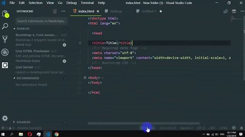
Task: Open the Source Control view
Action: click(x=5, y=39)
